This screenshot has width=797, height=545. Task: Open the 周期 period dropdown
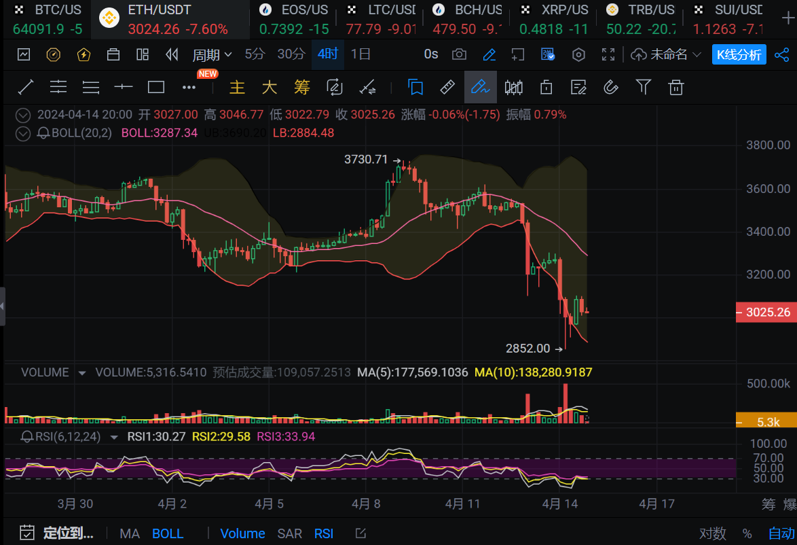(212, 54)
